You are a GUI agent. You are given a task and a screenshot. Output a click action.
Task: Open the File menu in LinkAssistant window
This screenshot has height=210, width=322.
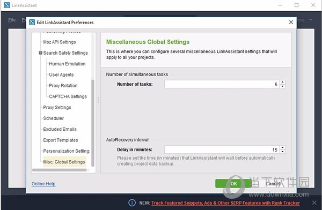pyautogui.click(x=12, y=20)
